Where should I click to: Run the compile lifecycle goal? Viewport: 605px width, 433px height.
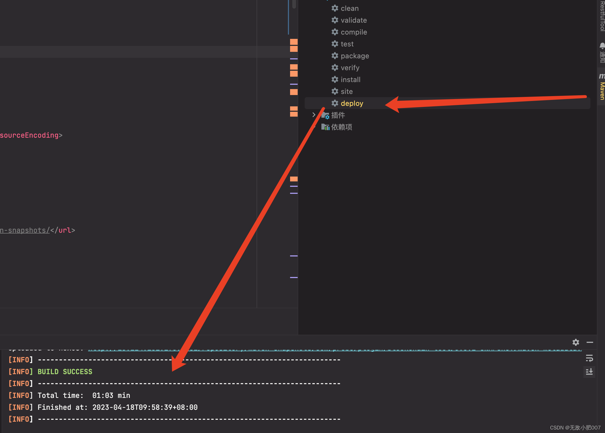[354, 32]
